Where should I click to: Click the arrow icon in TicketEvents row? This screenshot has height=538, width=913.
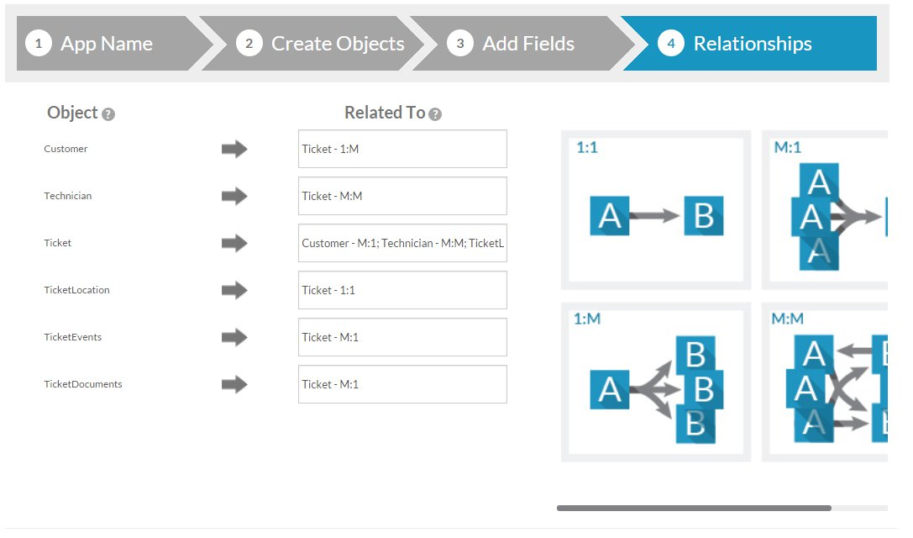(x=234, y=338)
